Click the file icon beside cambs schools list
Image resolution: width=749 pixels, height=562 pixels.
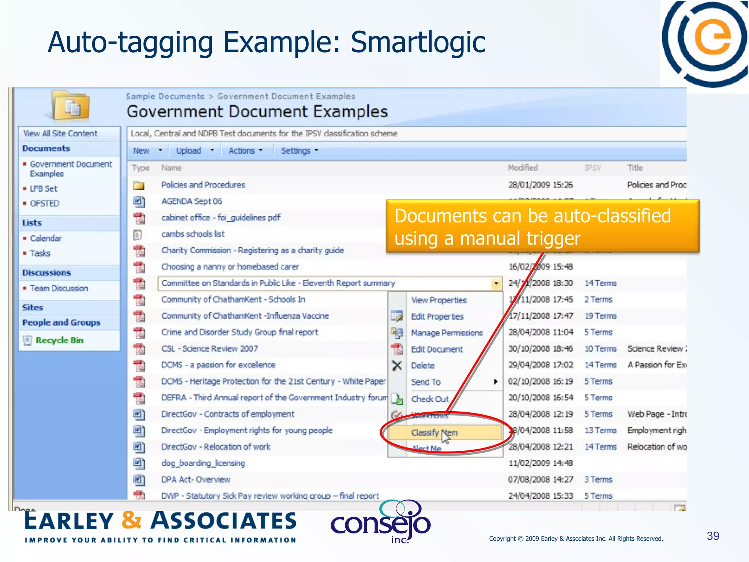(137, 235)
